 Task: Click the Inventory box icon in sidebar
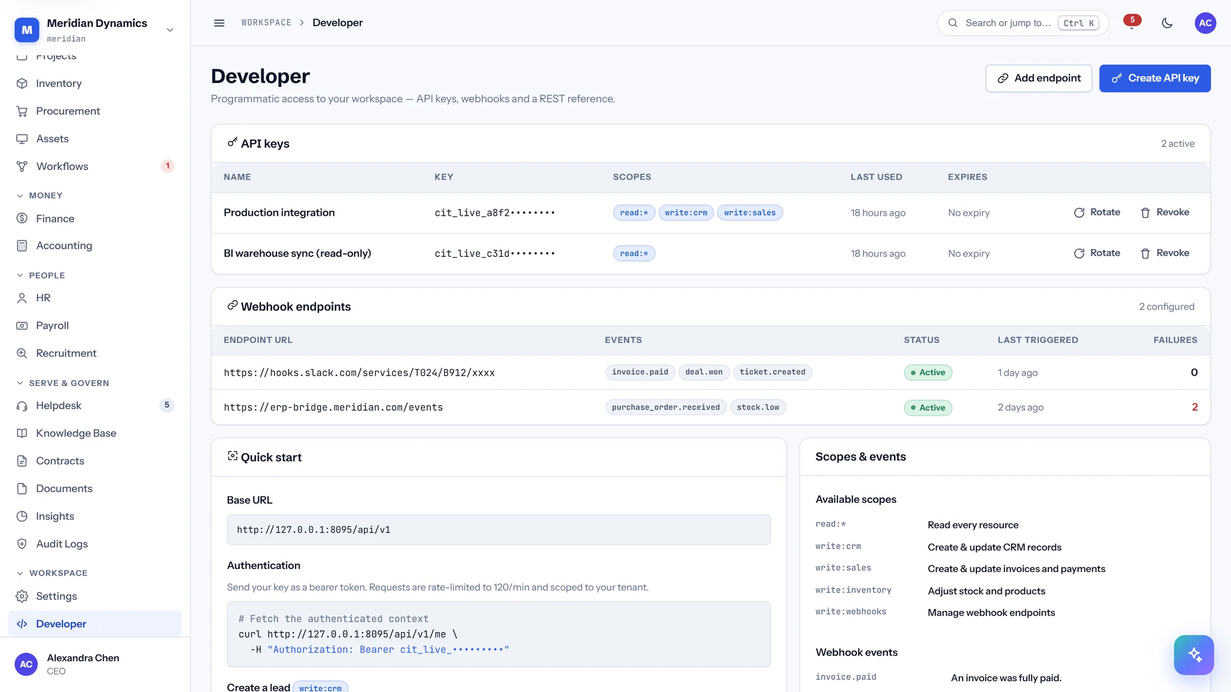[x=22, y=83]
